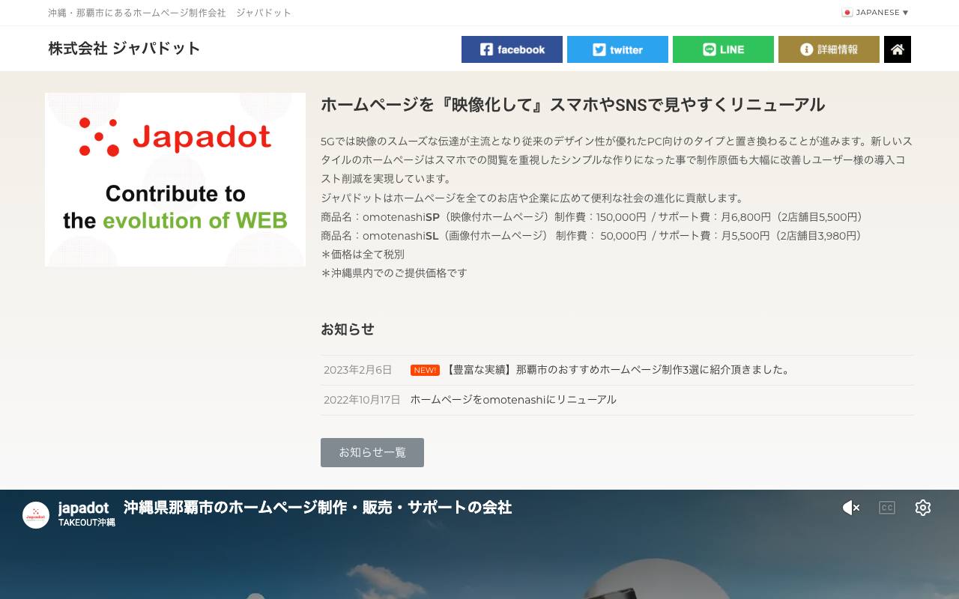
Task: Unmute the video with the speaker icon
Action: click(851, 508)
